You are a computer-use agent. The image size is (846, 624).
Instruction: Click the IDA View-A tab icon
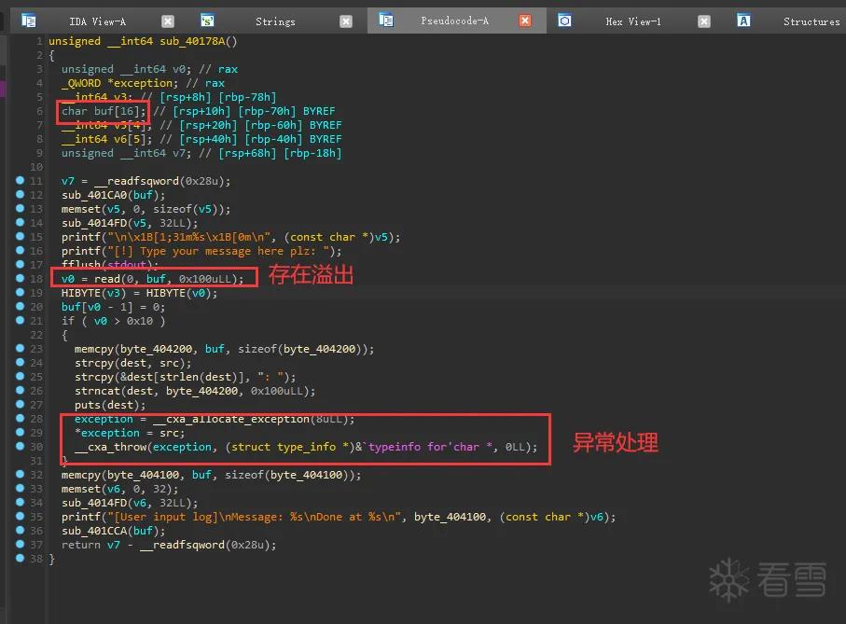29,21
